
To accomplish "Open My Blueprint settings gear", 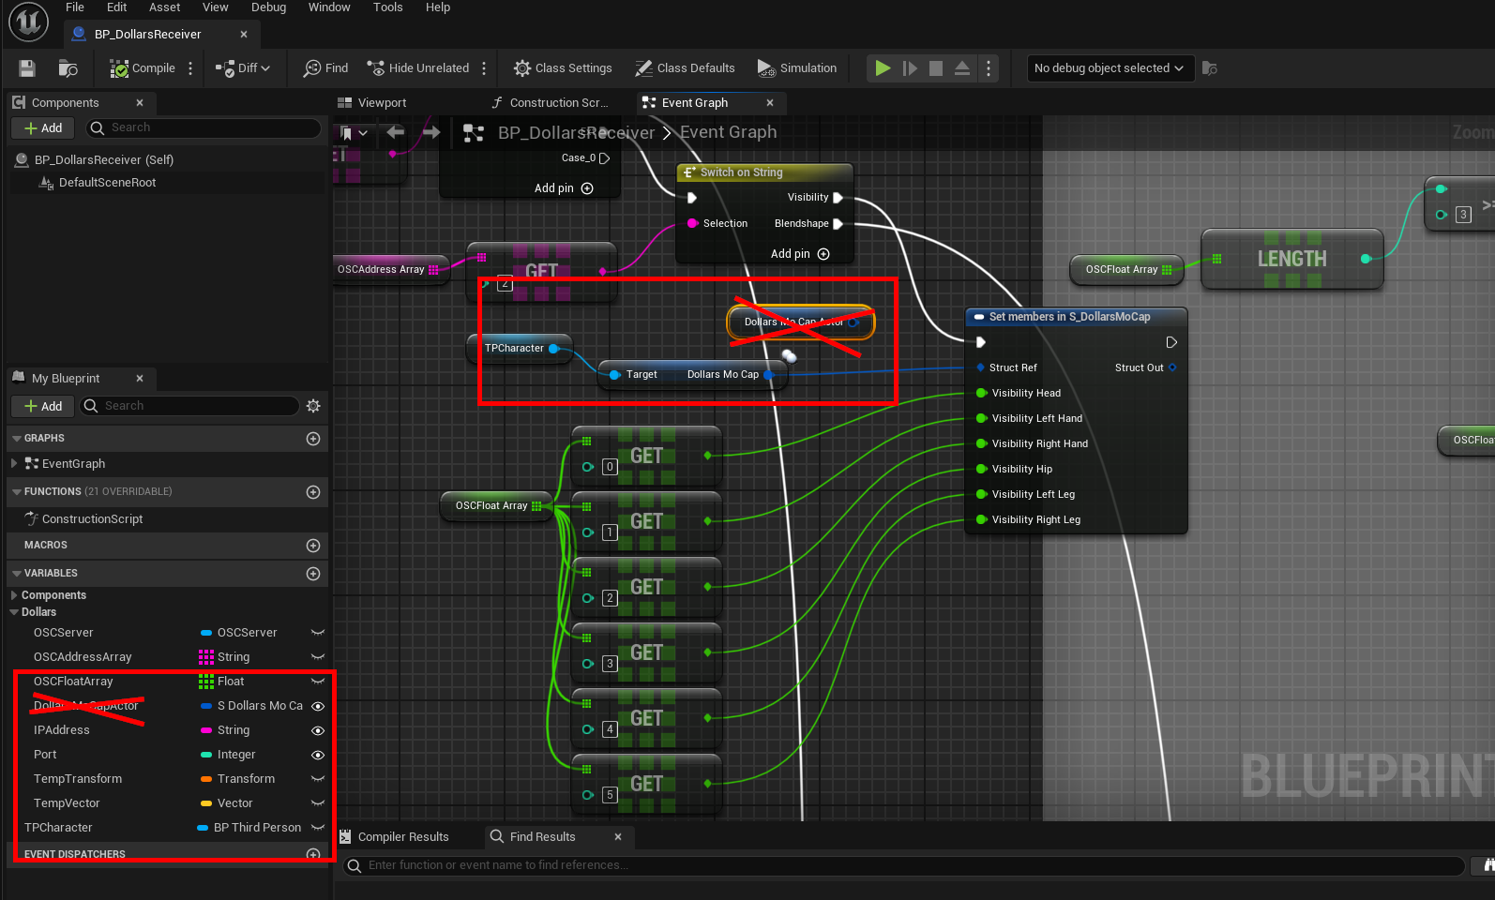I will (313, 406).
